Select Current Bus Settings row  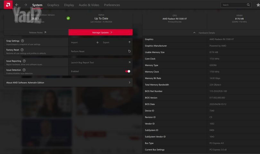pos(201,150)
